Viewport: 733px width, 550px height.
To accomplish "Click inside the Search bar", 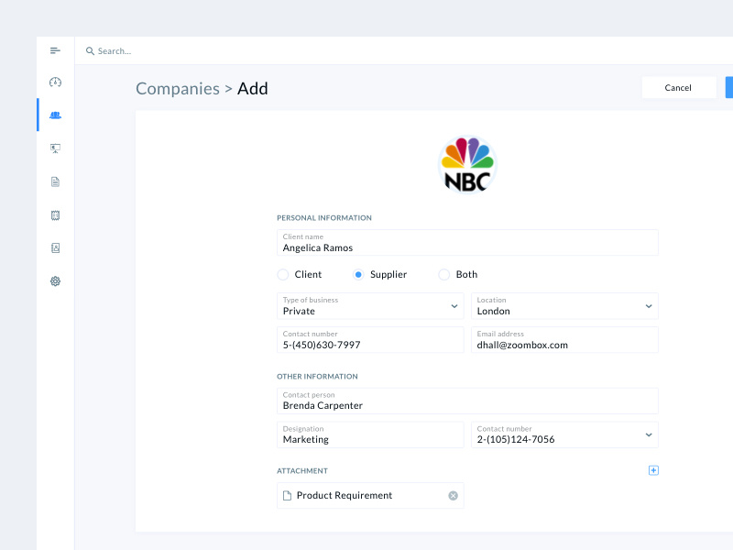I will [183, 50].
